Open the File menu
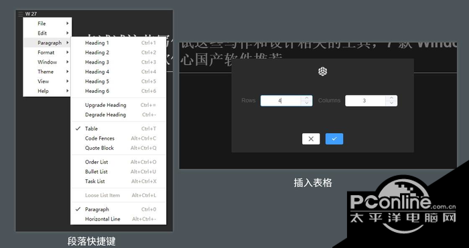Screen dimensions: 469x248 coord(48,23)
